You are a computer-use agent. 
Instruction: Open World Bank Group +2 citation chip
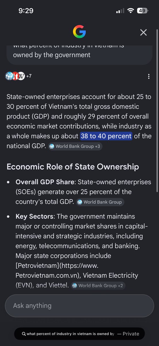click(x=98, y=285)
